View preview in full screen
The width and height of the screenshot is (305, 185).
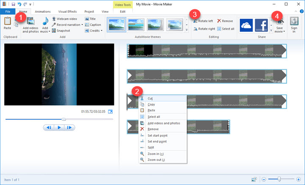tap(110, 111)
